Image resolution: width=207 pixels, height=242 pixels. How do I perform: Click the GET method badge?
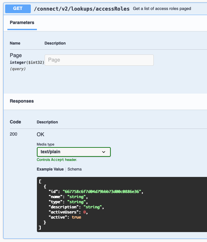point(18,9)
